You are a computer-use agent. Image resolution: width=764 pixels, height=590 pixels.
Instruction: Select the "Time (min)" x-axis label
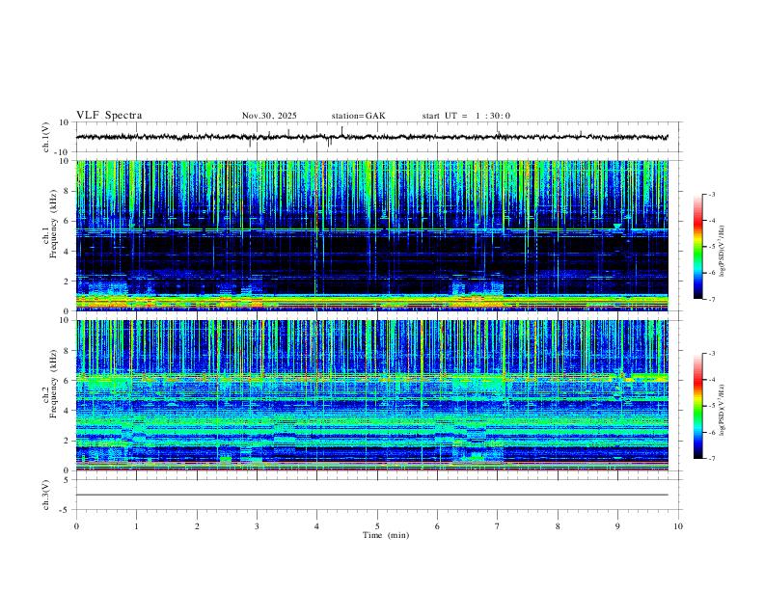click(386, 535)
